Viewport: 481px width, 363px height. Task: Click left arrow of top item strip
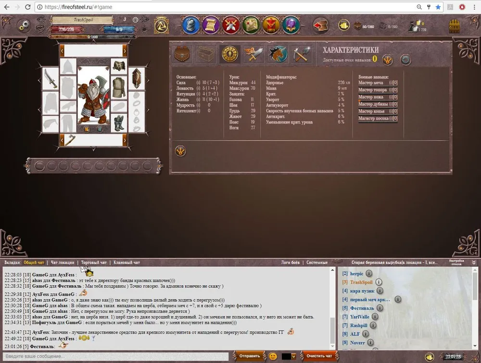pyautogui.click(x=62, y=51)
